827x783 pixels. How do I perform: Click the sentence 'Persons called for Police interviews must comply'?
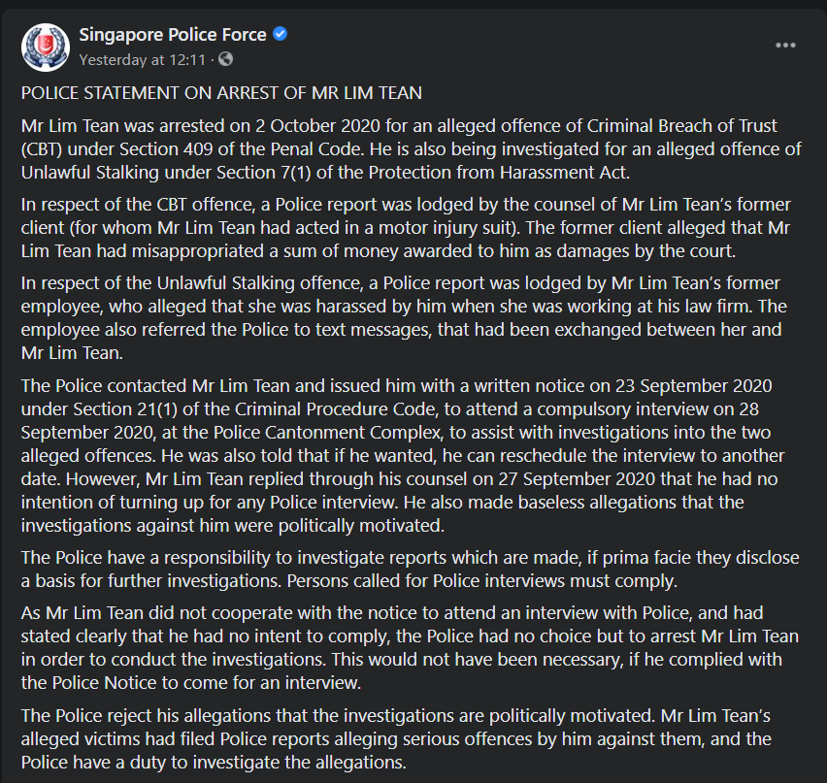pos(480,581)
